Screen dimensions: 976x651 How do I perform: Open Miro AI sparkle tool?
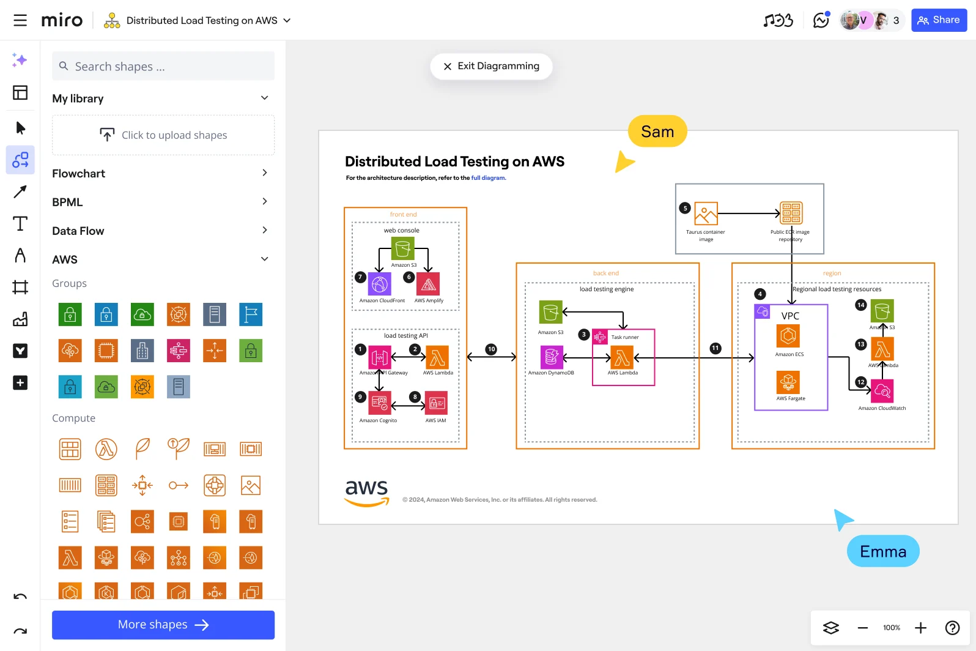[x=20, y=60]
